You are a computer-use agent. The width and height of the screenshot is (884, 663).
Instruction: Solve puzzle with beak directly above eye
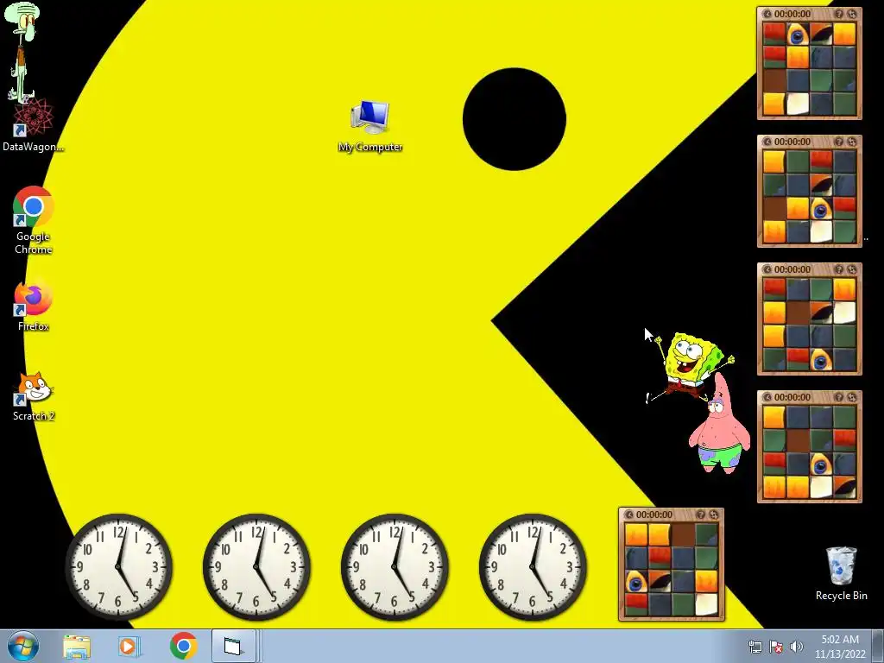coord(852,142)
